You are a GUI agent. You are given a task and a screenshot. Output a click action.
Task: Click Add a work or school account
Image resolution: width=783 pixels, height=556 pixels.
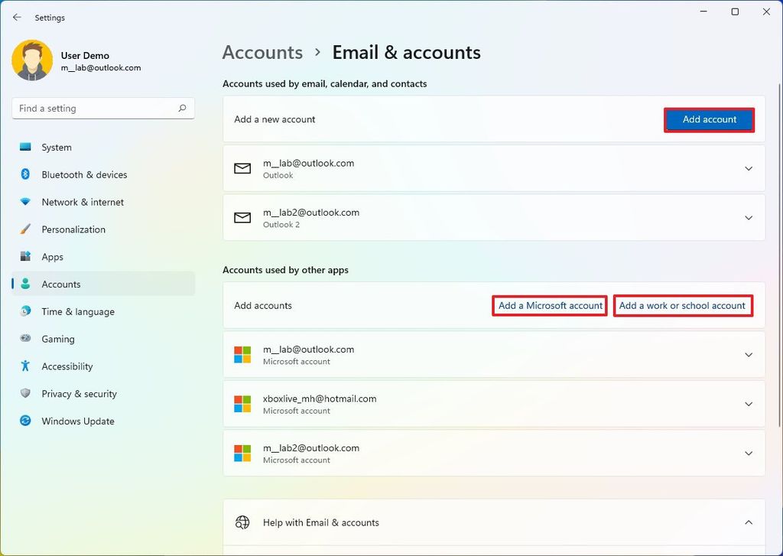coord(683,306)
